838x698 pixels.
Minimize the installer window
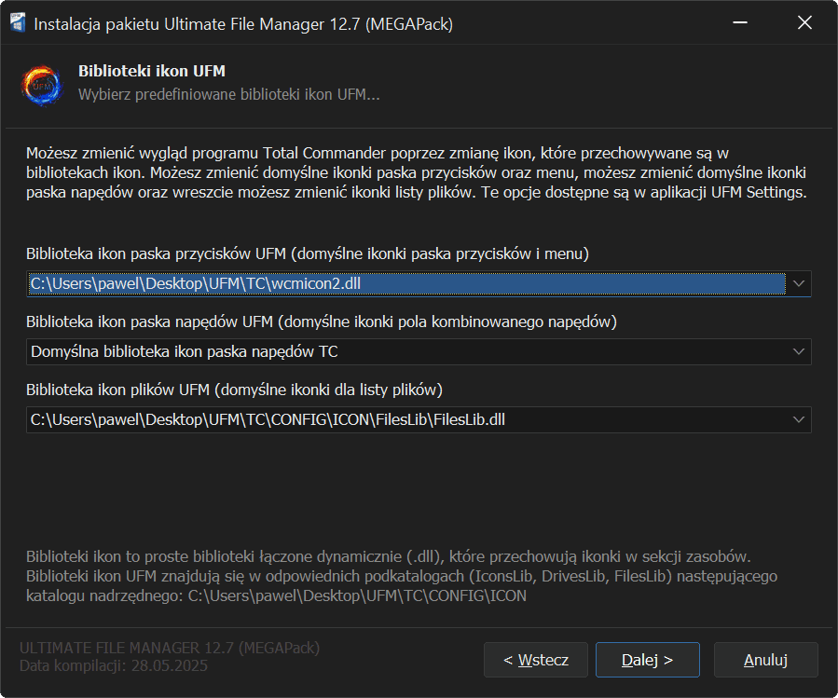pyautogui.click(x=739, y=24)
